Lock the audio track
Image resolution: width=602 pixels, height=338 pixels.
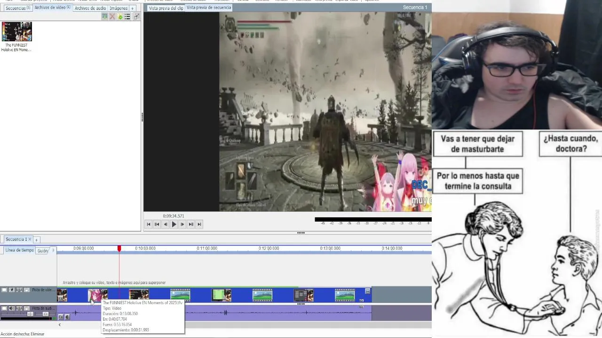27,308
